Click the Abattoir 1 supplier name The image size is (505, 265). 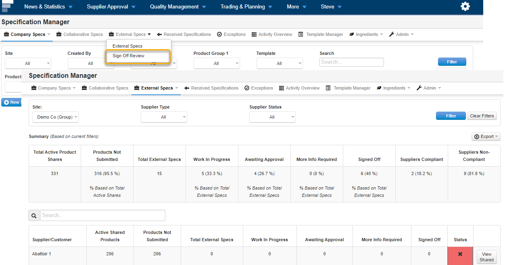(x=42, y=254)
